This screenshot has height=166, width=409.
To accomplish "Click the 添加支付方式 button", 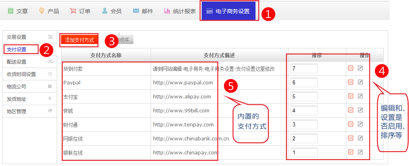I will (79, 40).
